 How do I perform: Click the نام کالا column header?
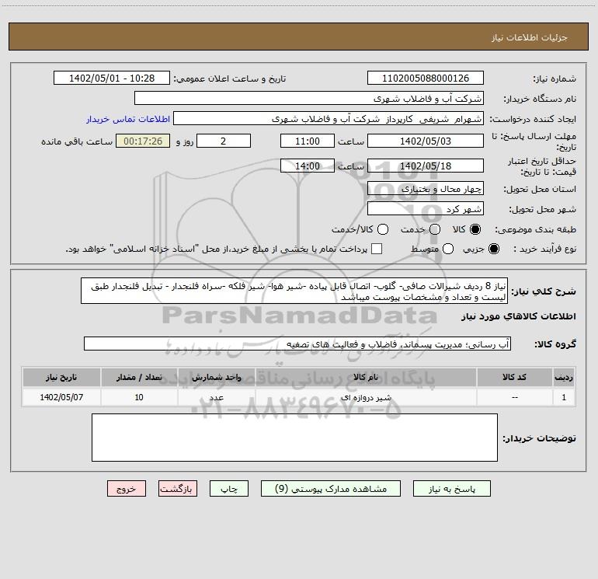(366, 377)
